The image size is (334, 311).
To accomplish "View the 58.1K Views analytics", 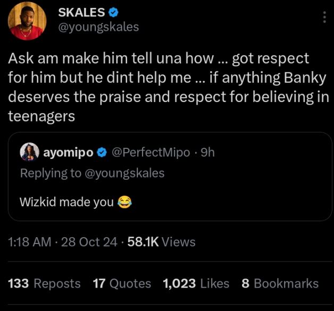I will [x=162, y=242].
